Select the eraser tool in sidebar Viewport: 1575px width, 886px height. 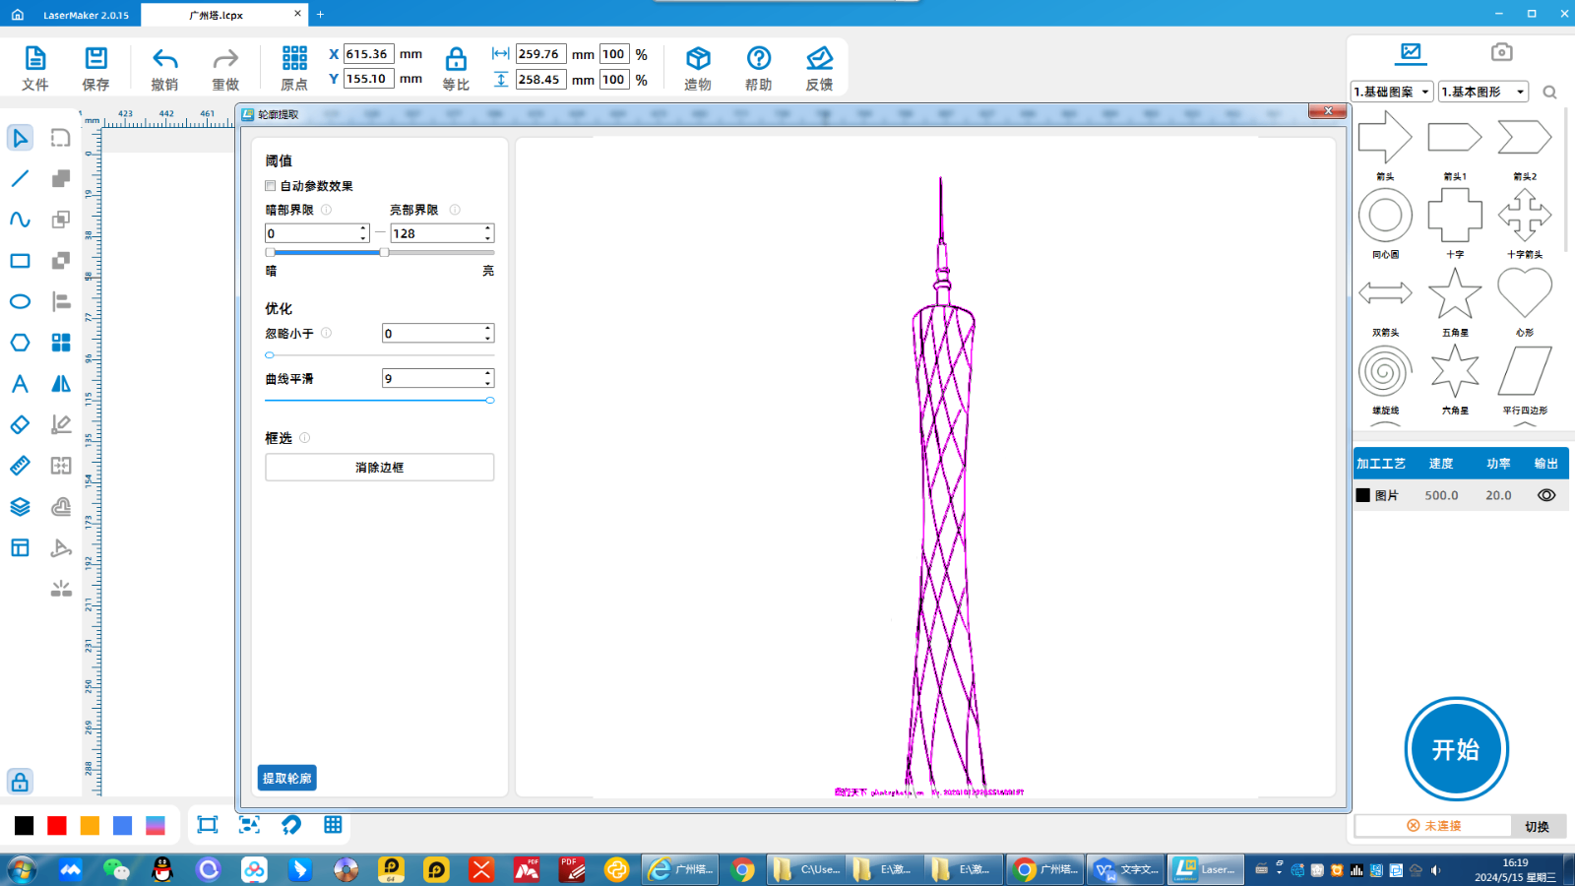pos(20,424)
